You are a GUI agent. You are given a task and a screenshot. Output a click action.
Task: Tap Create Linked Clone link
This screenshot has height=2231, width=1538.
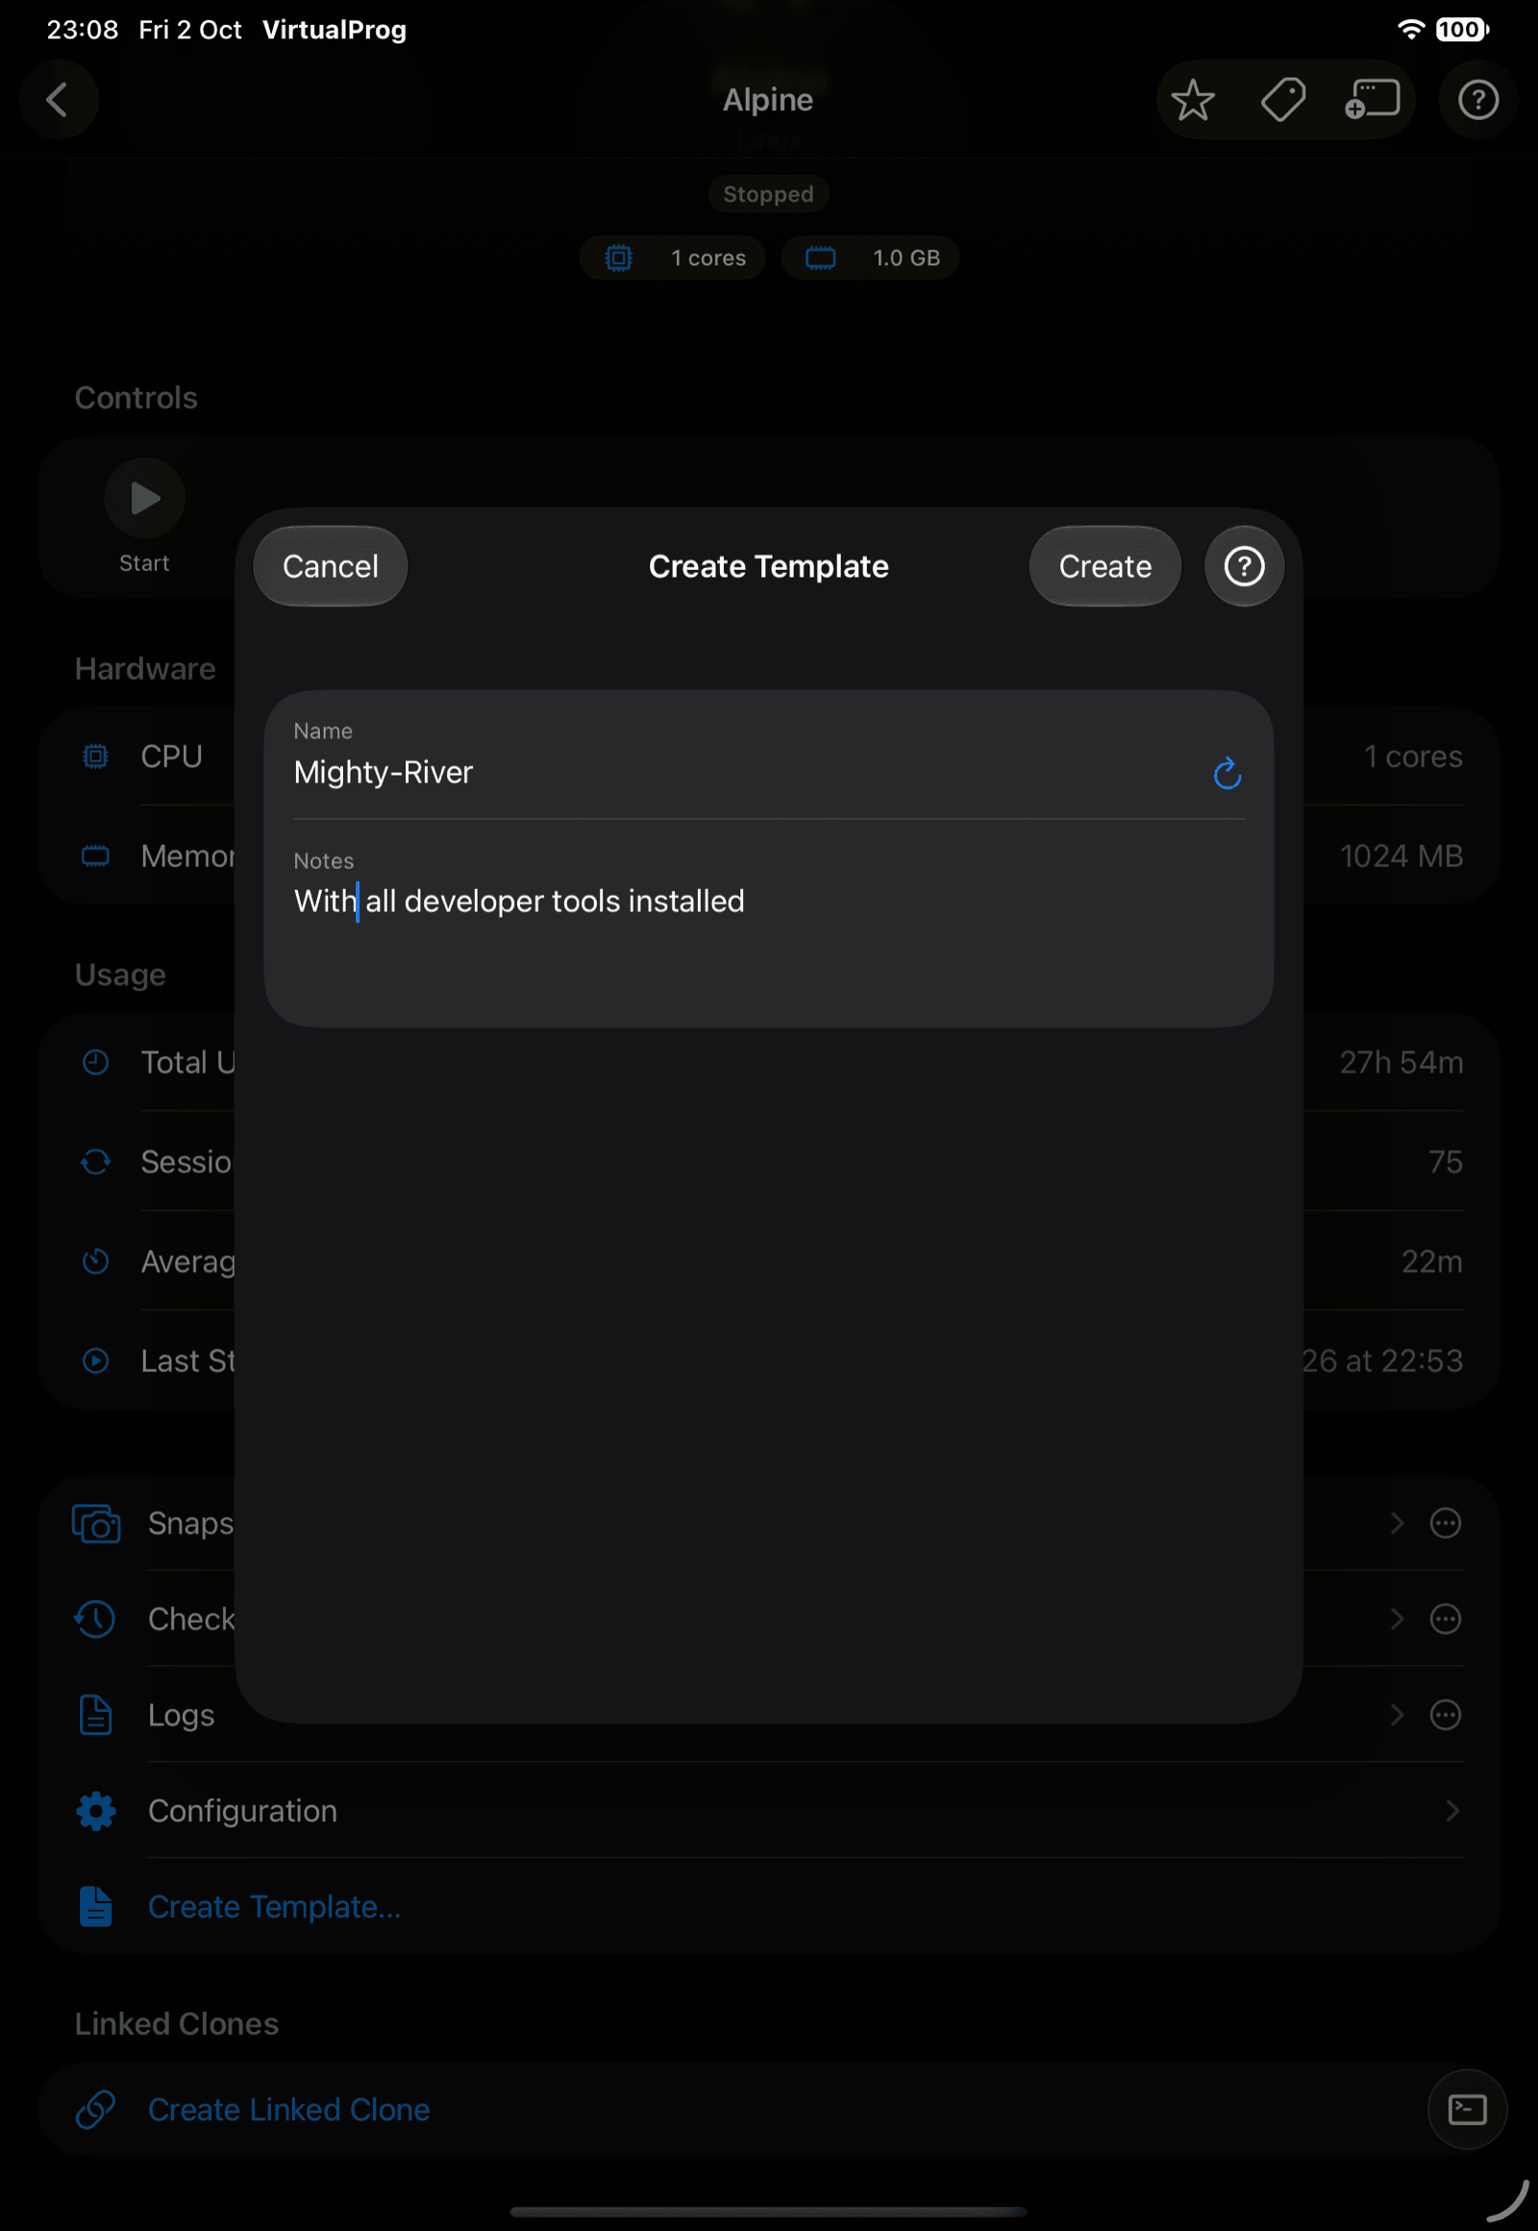point(289,2109)
